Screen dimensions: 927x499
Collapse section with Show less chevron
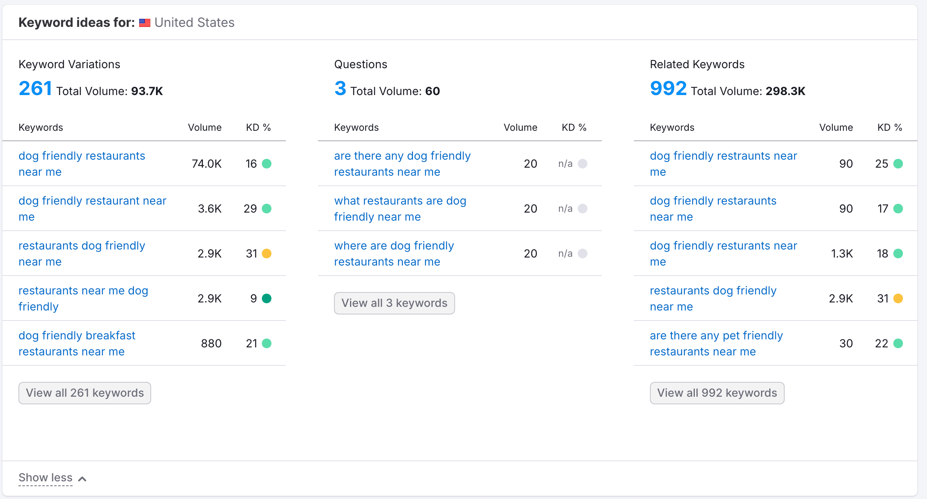coord(82,479)
